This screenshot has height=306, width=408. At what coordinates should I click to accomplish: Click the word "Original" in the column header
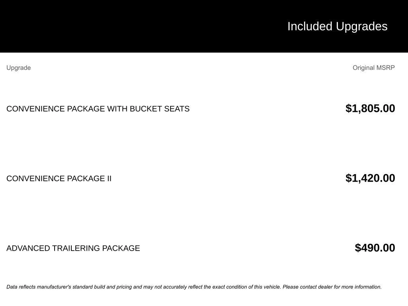tap(363, 68)
